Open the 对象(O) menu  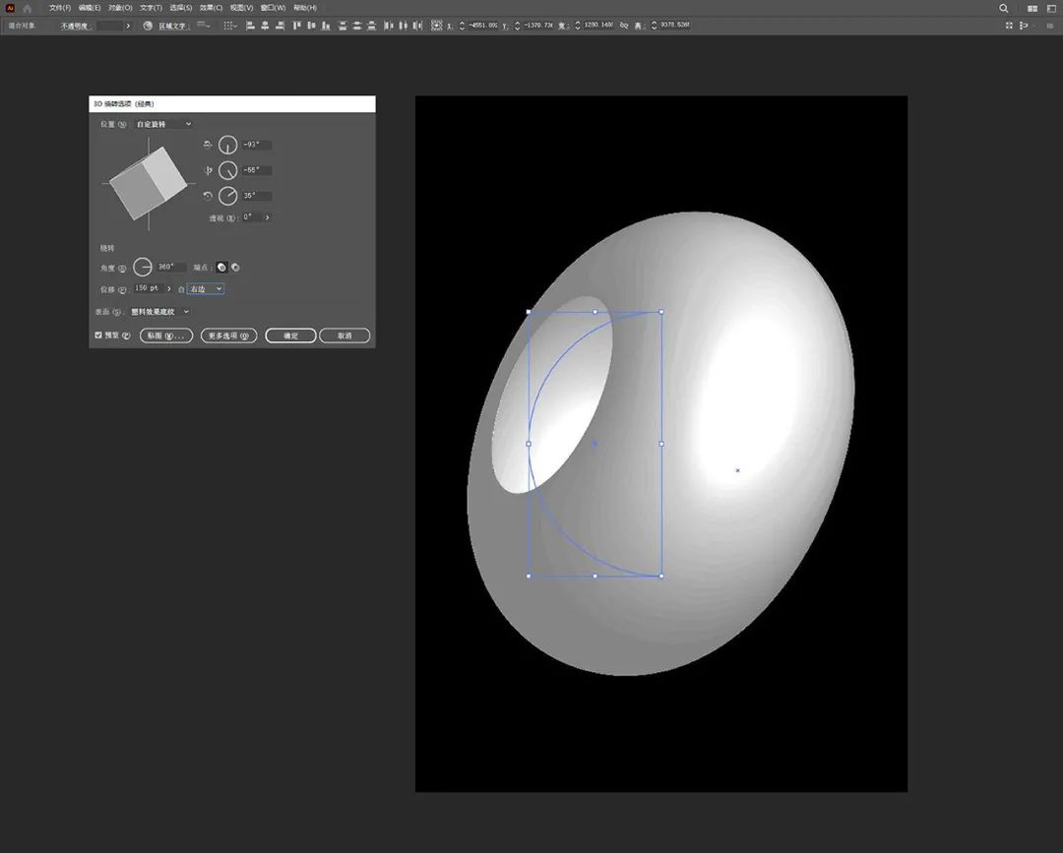119,8
